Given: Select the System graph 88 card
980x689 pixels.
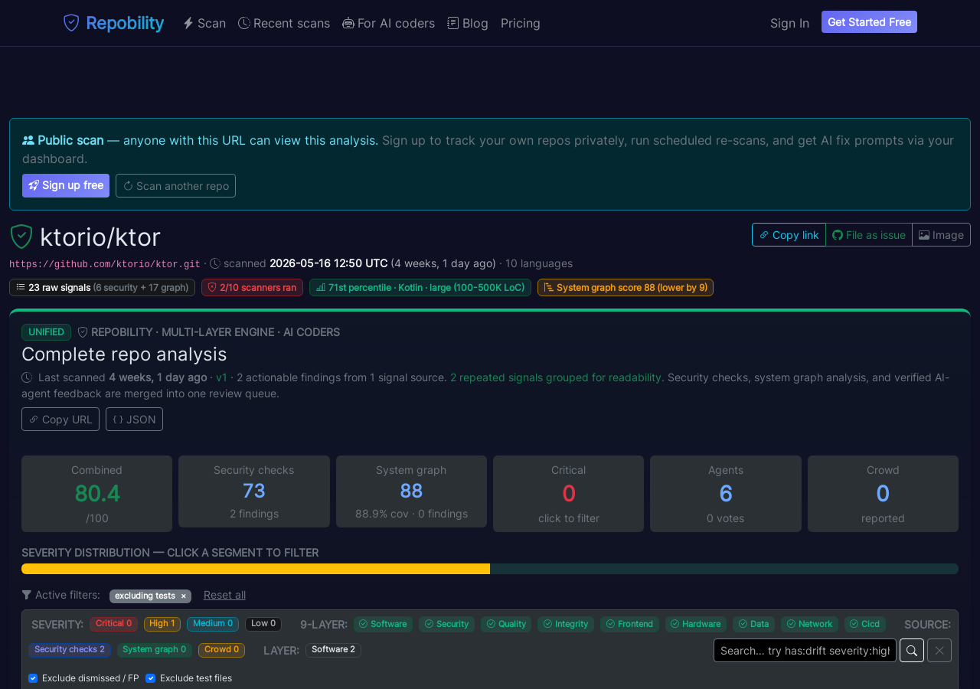Looking at the screenshot, I should pos(411,491).
